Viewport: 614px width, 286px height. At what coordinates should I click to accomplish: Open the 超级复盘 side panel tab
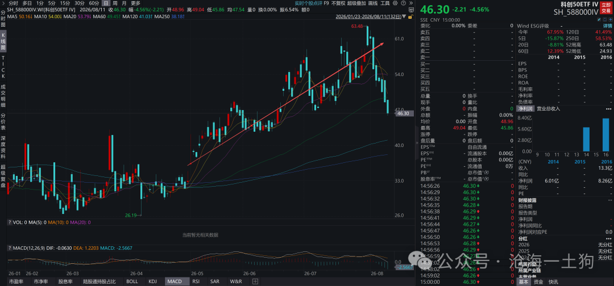[x=3, y=176]
